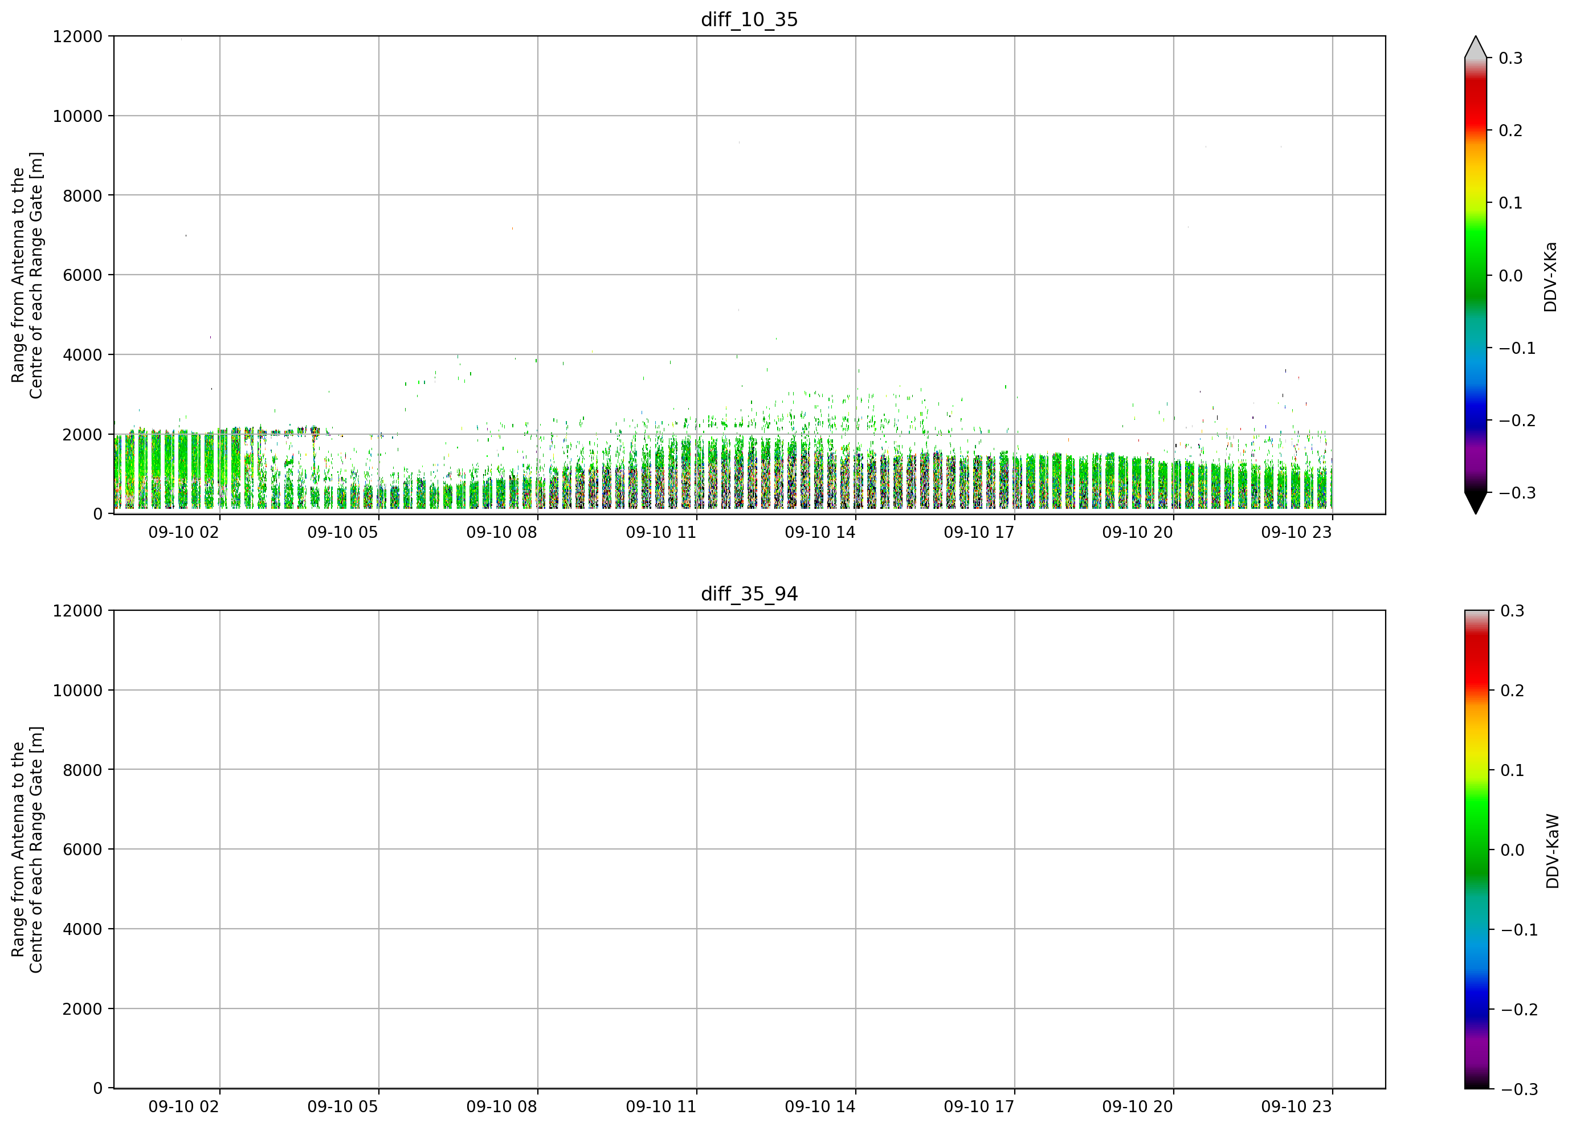This screenshot has width=1572, height=1127.
Task: Click the top plot's range axis title
Action: 27,275
